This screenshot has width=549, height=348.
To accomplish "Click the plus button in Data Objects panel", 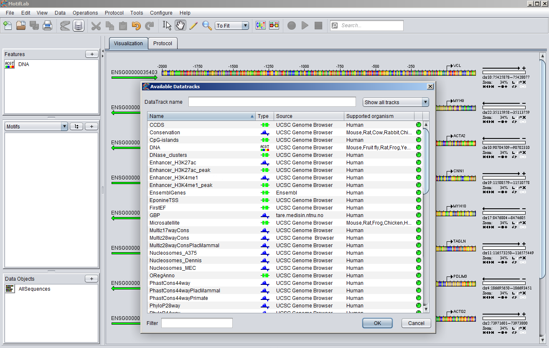I will tap(92, 279).
